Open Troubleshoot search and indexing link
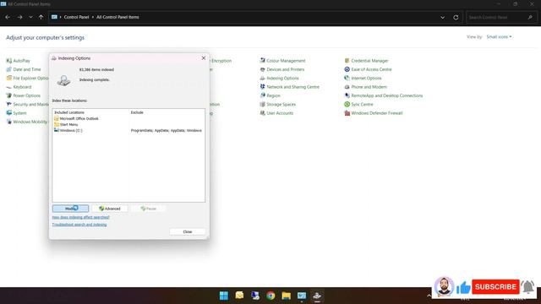Screen dimensions: 541x304 click(79, 225)
